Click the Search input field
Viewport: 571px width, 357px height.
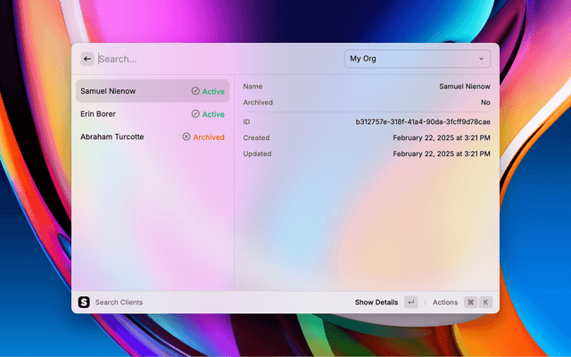click(x=214, y=59)
